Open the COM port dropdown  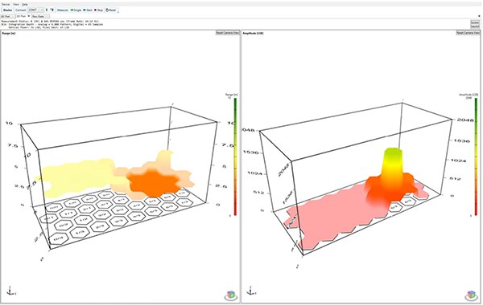[x=35, y=10]
